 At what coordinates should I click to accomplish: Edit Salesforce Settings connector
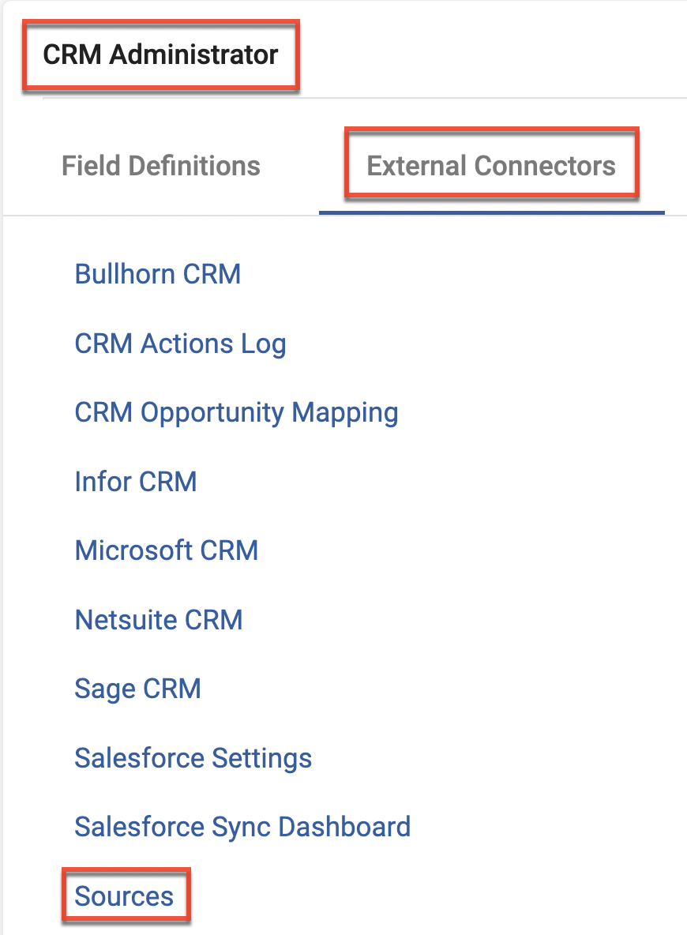coord(193,758)
